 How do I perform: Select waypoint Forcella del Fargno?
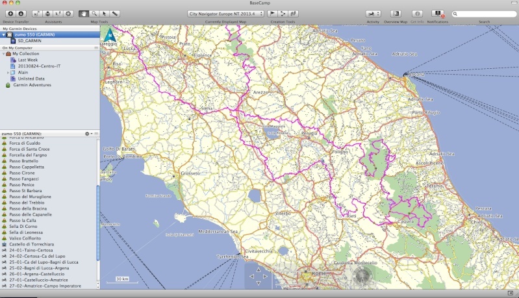click(x=28, y=155)
